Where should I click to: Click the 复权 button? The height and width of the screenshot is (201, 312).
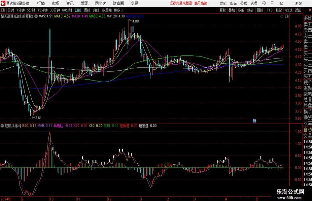coord(223,10)
